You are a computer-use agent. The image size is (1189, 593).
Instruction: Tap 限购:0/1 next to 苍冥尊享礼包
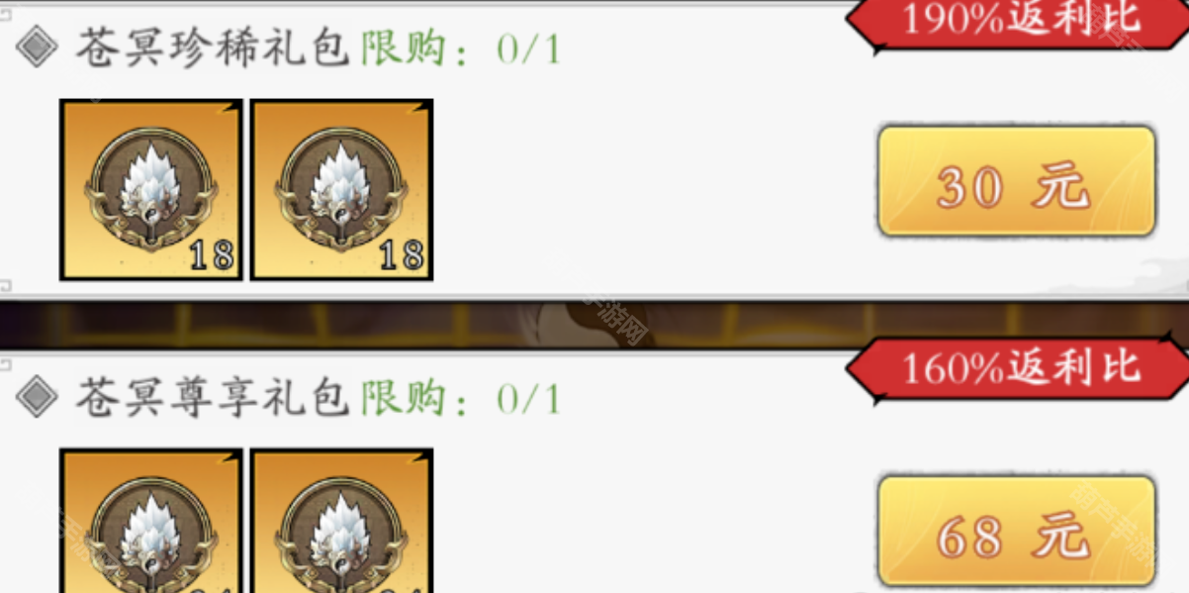pos(460,398)
